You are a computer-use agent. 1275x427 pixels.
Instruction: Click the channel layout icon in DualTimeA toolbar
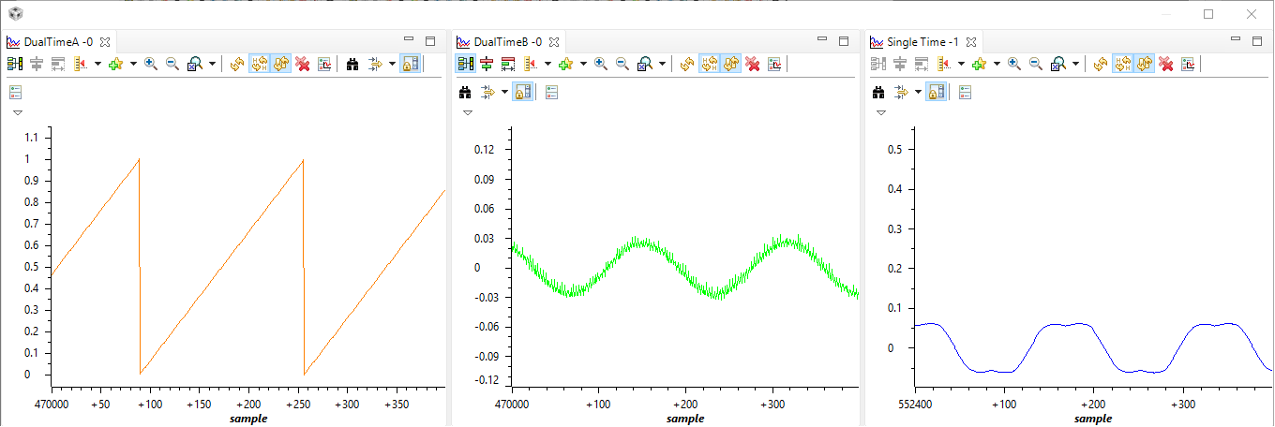point(15,64)
